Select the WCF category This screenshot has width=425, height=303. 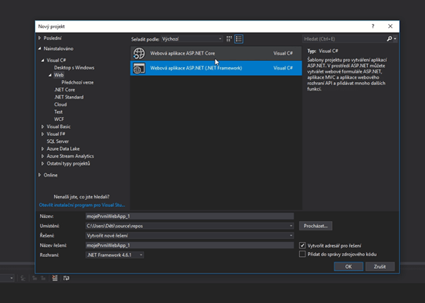pos(59,119)
